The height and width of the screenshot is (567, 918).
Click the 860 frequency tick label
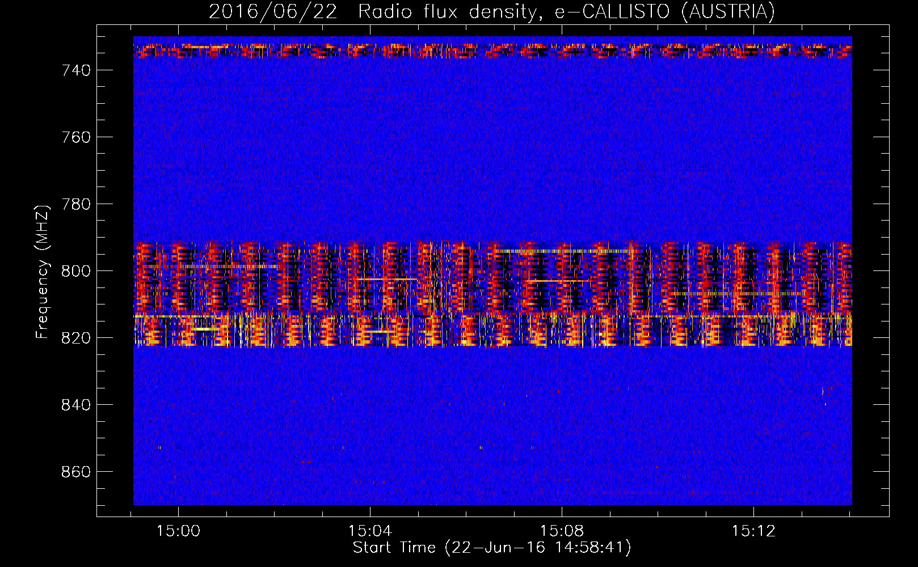76,472
